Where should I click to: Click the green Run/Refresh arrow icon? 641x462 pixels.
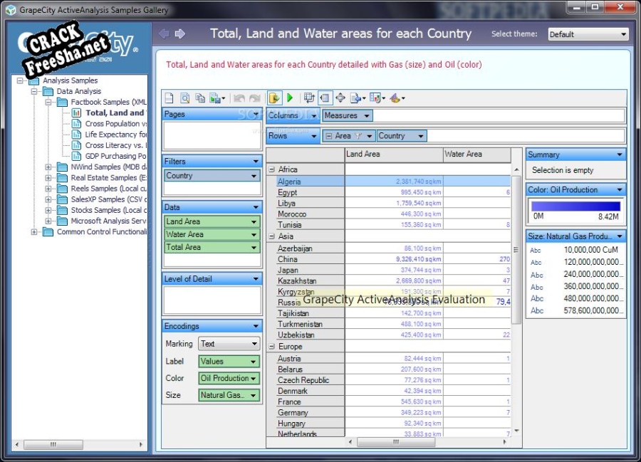coord(290,98)
